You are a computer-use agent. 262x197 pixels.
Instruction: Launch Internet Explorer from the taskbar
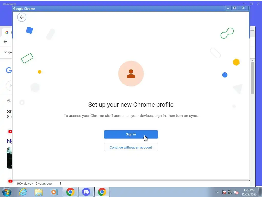23,192
